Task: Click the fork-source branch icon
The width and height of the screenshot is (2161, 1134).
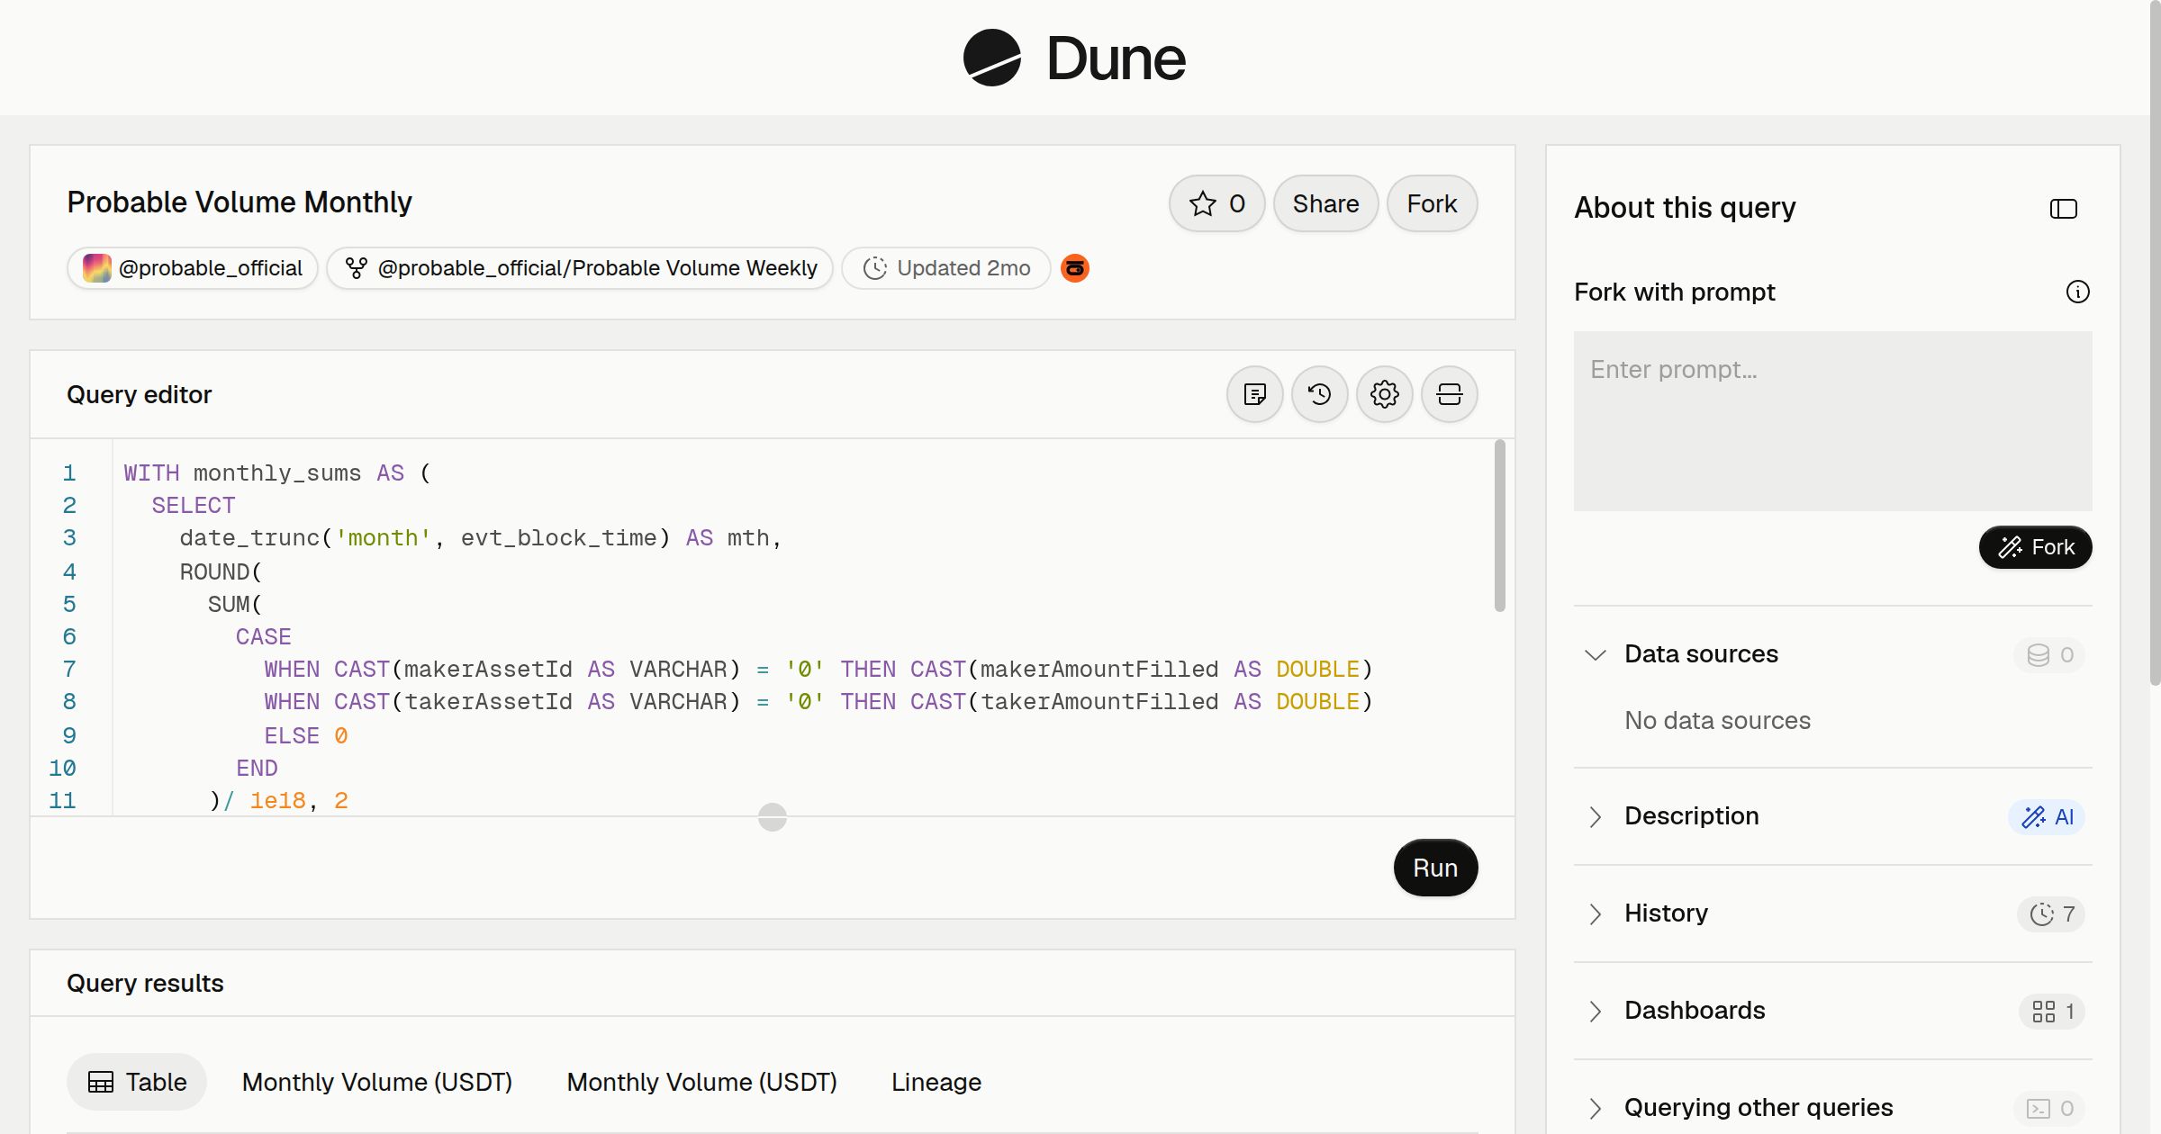Action: pyautogui.click(x=357, y=268)
